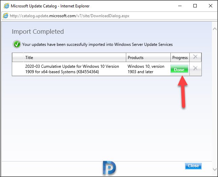Image resolution: width=218 pixels, height=177 pixels.
Task: Click 'Windows 10, version 1903 and later' cell
Action: [146, 69]
